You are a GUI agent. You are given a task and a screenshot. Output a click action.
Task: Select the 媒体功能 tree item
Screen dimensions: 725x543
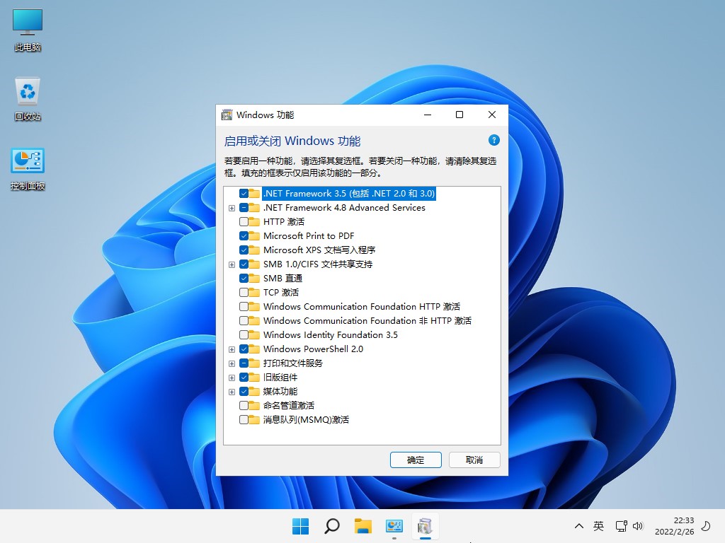pos(280,392)
